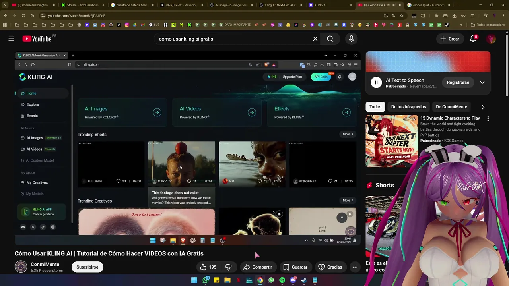Go back with Chrome back arrow
509x286 pixels.
coord(5,15)
